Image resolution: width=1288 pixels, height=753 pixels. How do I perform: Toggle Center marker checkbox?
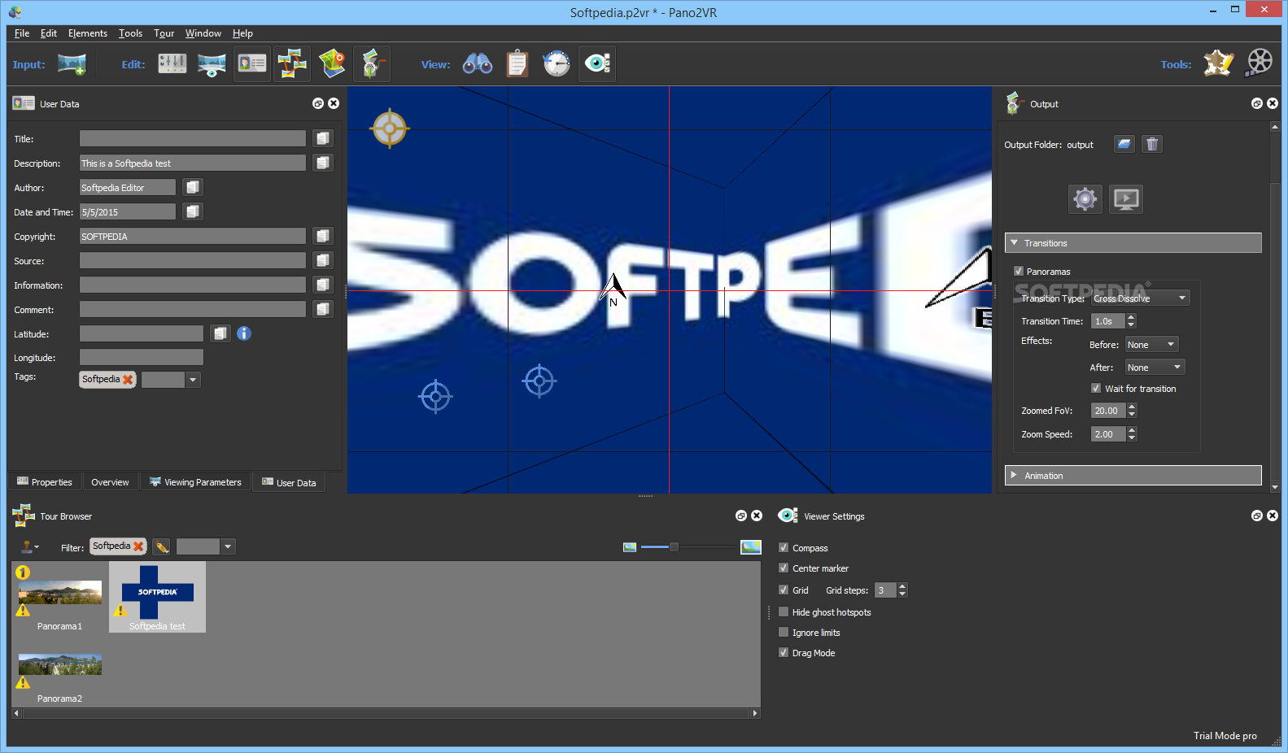(x=784, y=568)
